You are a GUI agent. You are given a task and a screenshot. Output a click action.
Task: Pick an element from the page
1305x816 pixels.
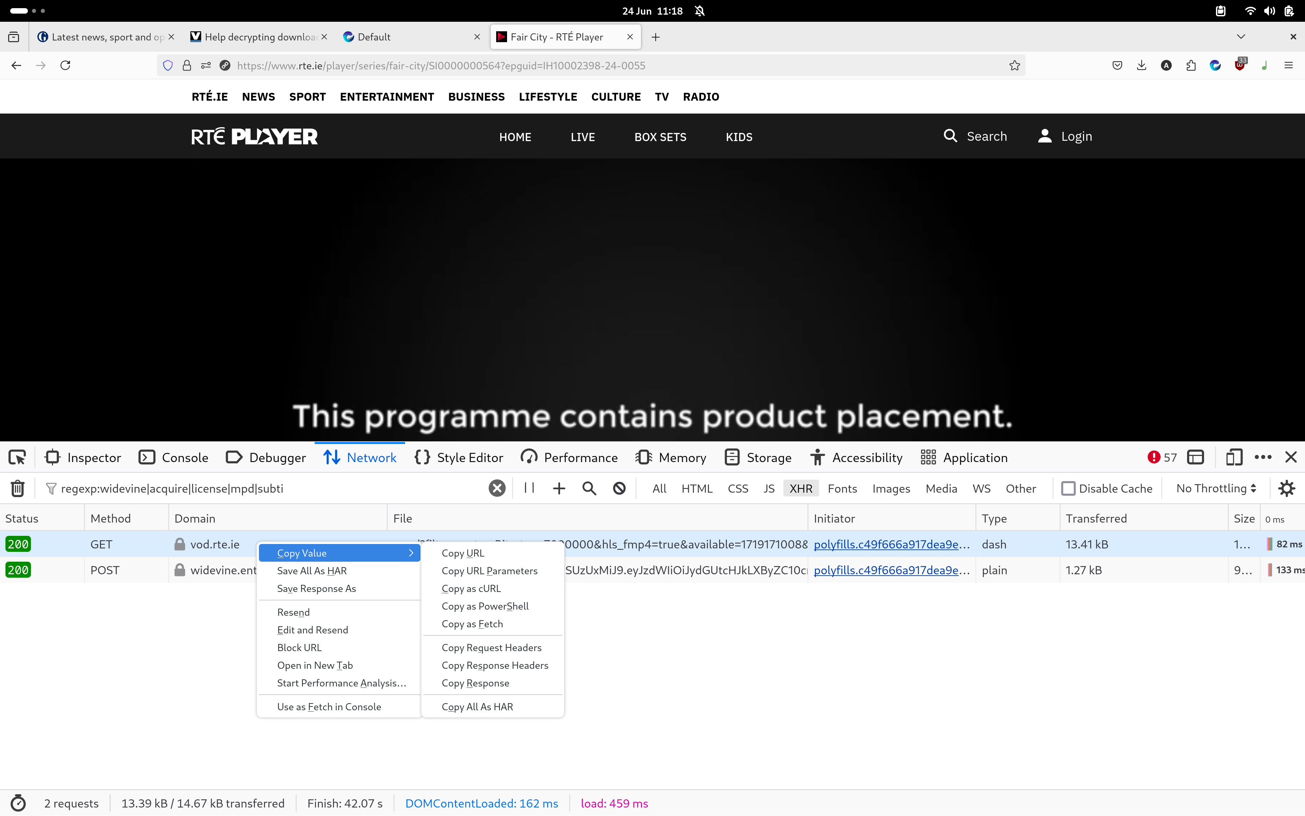tap(17, 458)
